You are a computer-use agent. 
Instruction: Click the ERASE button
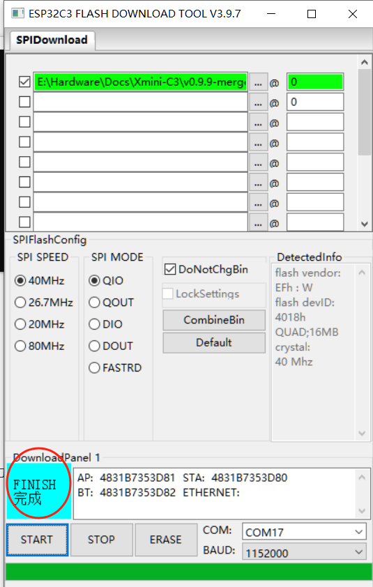coord(166,540)
